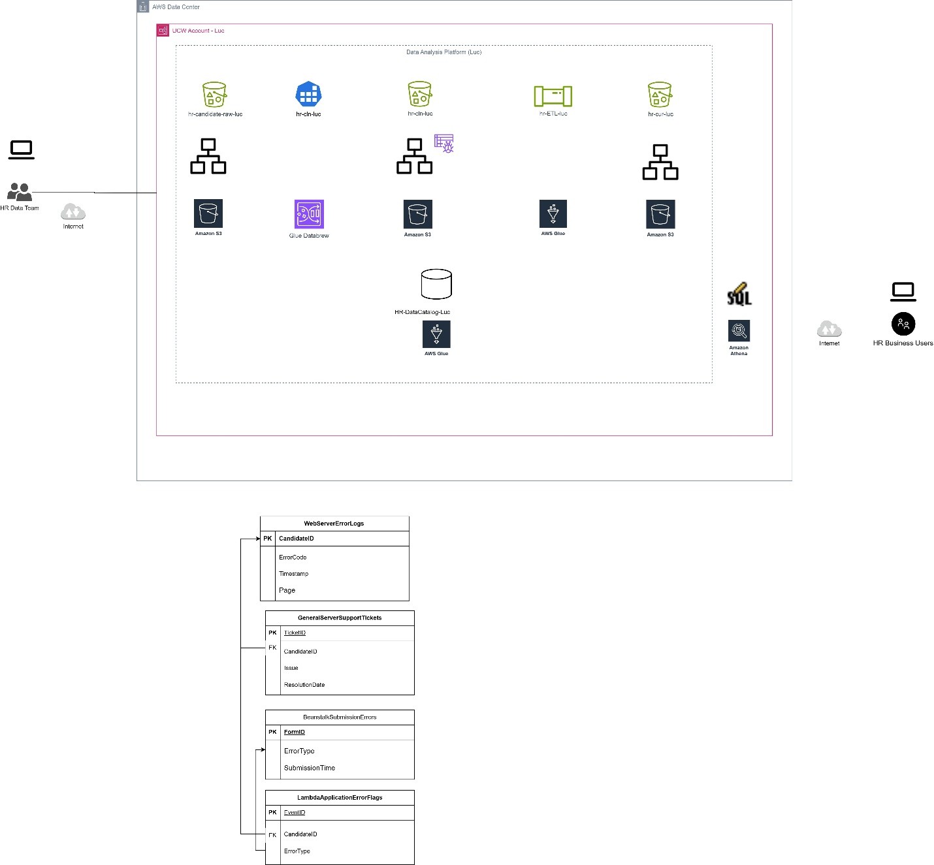Screen dimensions: 934x865
Task: Click the HR-DataCatalog-Luc database cylinder
Action: pos(436,285)
